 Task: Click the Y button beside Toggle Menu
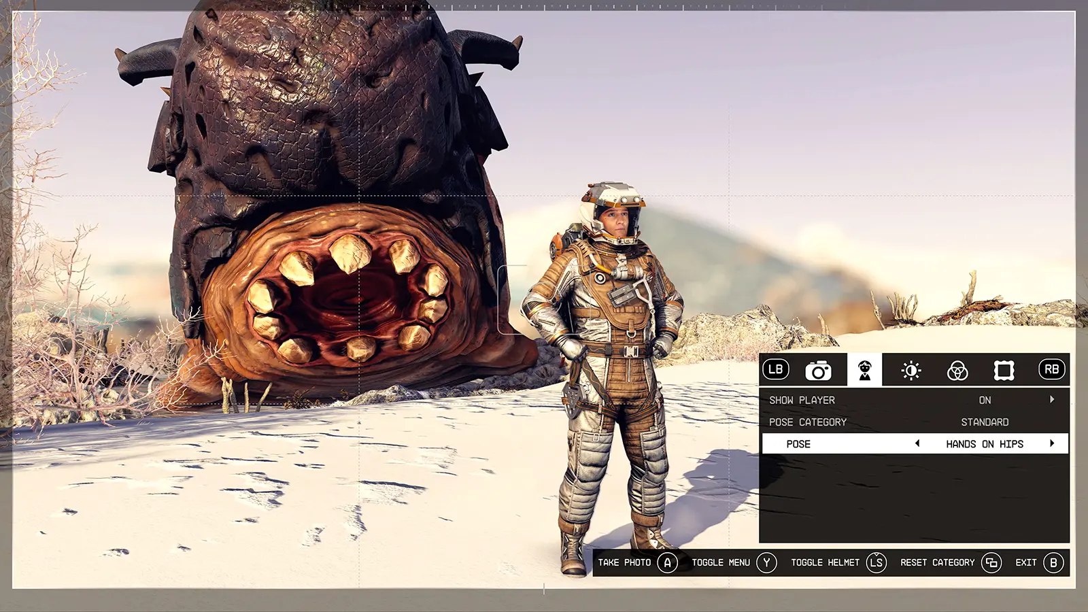tap(766, 562)
